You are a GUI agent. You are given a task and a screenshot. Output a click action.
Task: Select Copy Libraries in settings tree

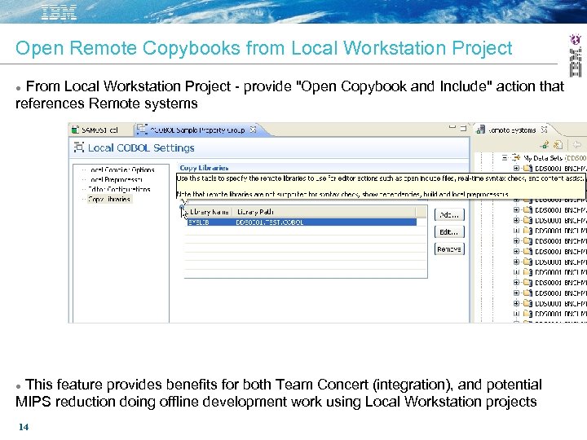pos(109,199)
